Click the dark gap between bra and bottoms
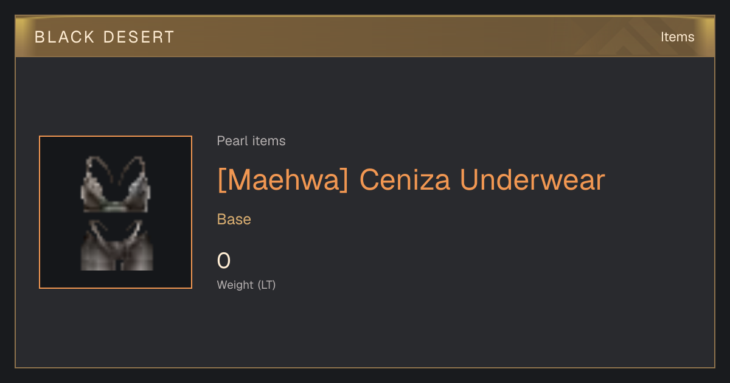Viewport: 730px width, 383px height. click(x=116, y=216)
